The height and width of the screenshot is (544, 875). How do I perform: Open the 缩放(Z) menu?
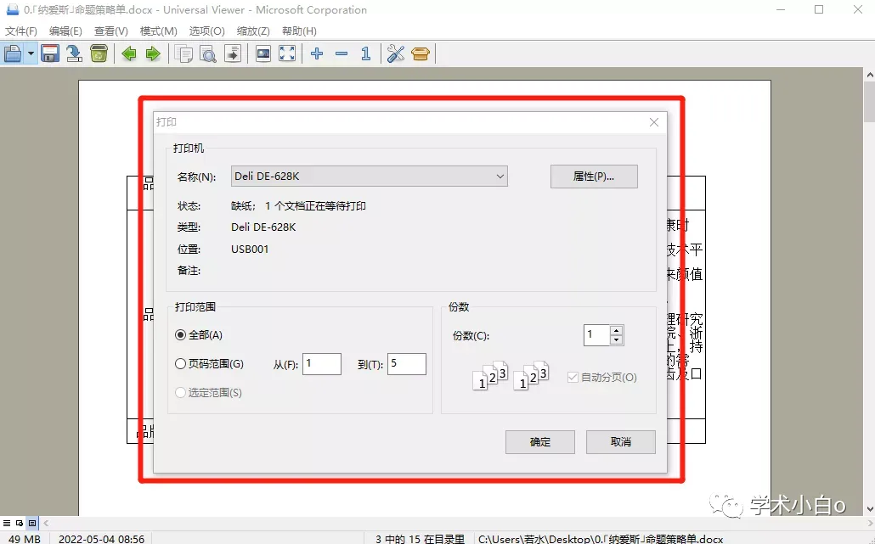click(253, 31)
